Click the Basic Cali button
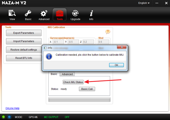The width and height of the screenshot is (170, 120). [87, 89]
